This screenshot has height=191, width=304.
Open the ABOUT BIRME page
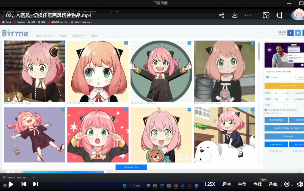(x=44, y=36)
